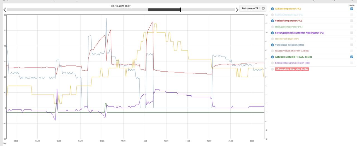Viewport: 357px width, 146px height.
Task: Advance to next time period with right chevron
Action: pos(237,10)
